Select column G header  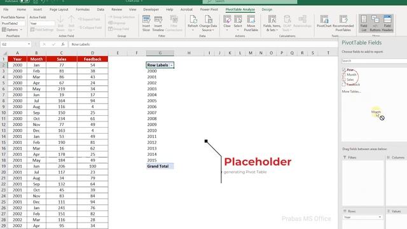(160, 53)
